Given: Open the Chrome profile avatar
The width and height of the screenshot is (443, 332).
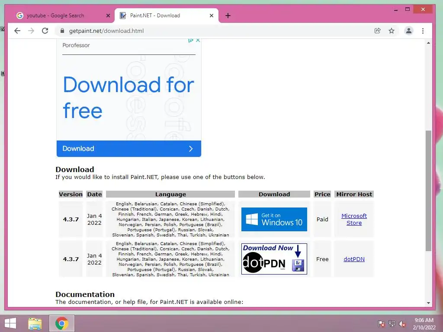Looking at the screenshot, I should [x=408, y=31].
